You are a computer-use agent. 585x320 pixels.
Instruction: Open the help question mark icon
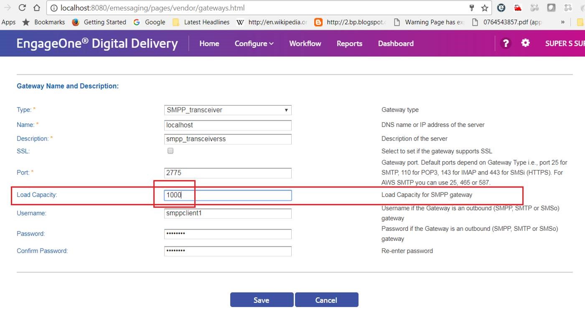[506, 43]
